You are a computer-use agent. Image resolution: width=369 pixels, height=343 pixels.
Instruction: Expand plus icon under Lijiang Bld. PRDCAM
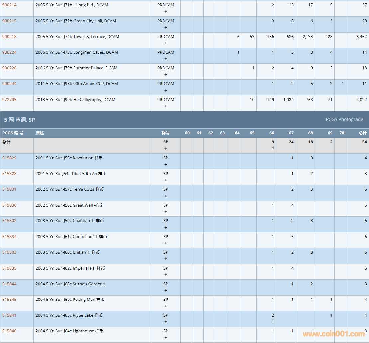click(166, 12)
